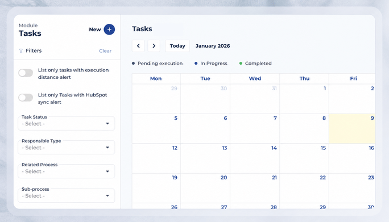Click the blue plus New task icon
The image size is (389, 222).
(x=109, y=30)
